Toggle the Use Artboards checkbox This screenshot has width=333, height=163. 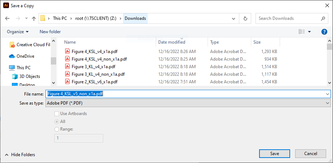click(57, 114)
